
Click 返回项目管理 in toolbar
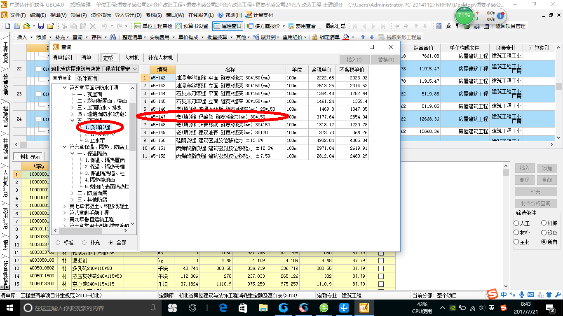pyautogui.click(x=510, y=26)
